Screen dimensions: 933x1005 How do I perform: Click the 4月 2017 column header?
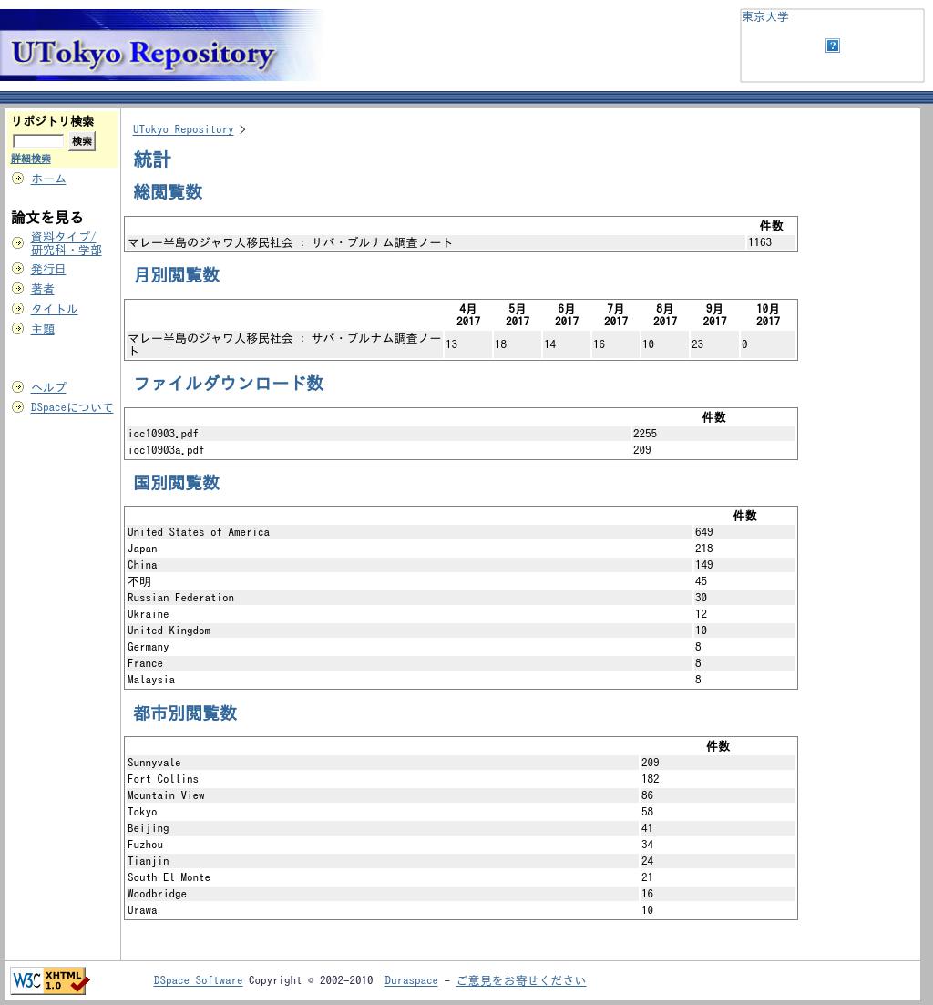(x=468, y=314)
